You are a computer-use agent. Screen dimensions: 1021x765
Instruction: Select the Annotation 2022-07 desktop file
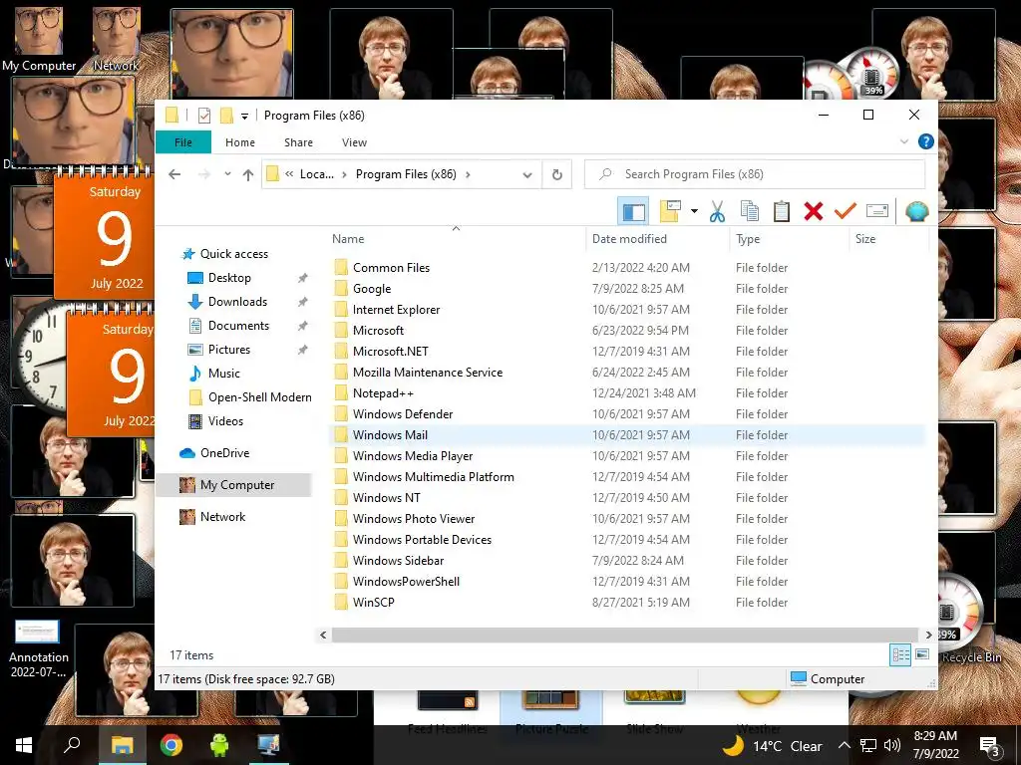[38, 648]
